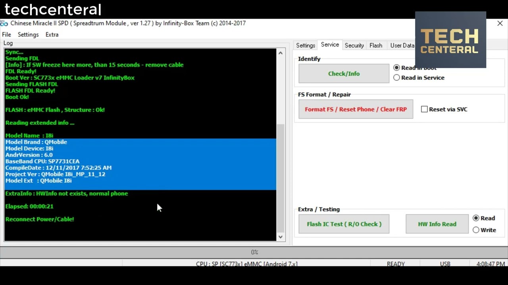Click the 'FLASH : eMMC Flash' log line

tap(55, 110)
